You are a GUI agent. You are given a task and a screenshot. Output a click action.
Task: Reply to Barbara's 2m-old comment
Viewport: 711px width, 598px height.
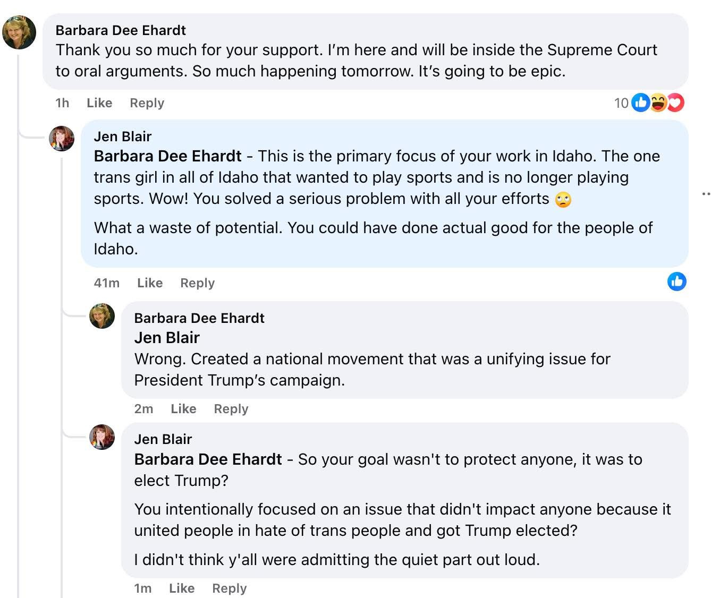tap(231, 409)
